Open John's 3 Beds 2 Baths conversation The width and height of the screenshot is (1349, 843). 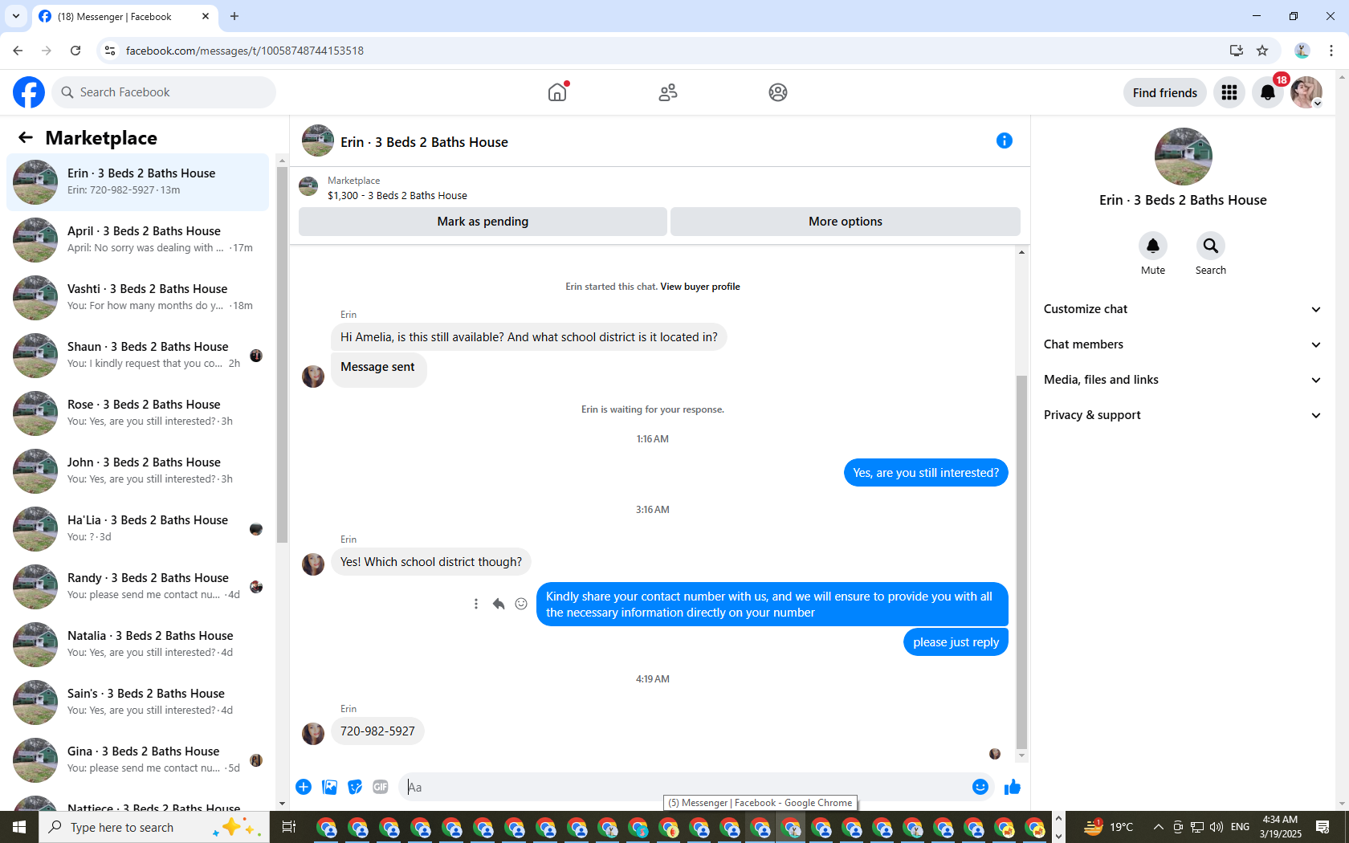(138, 471)
